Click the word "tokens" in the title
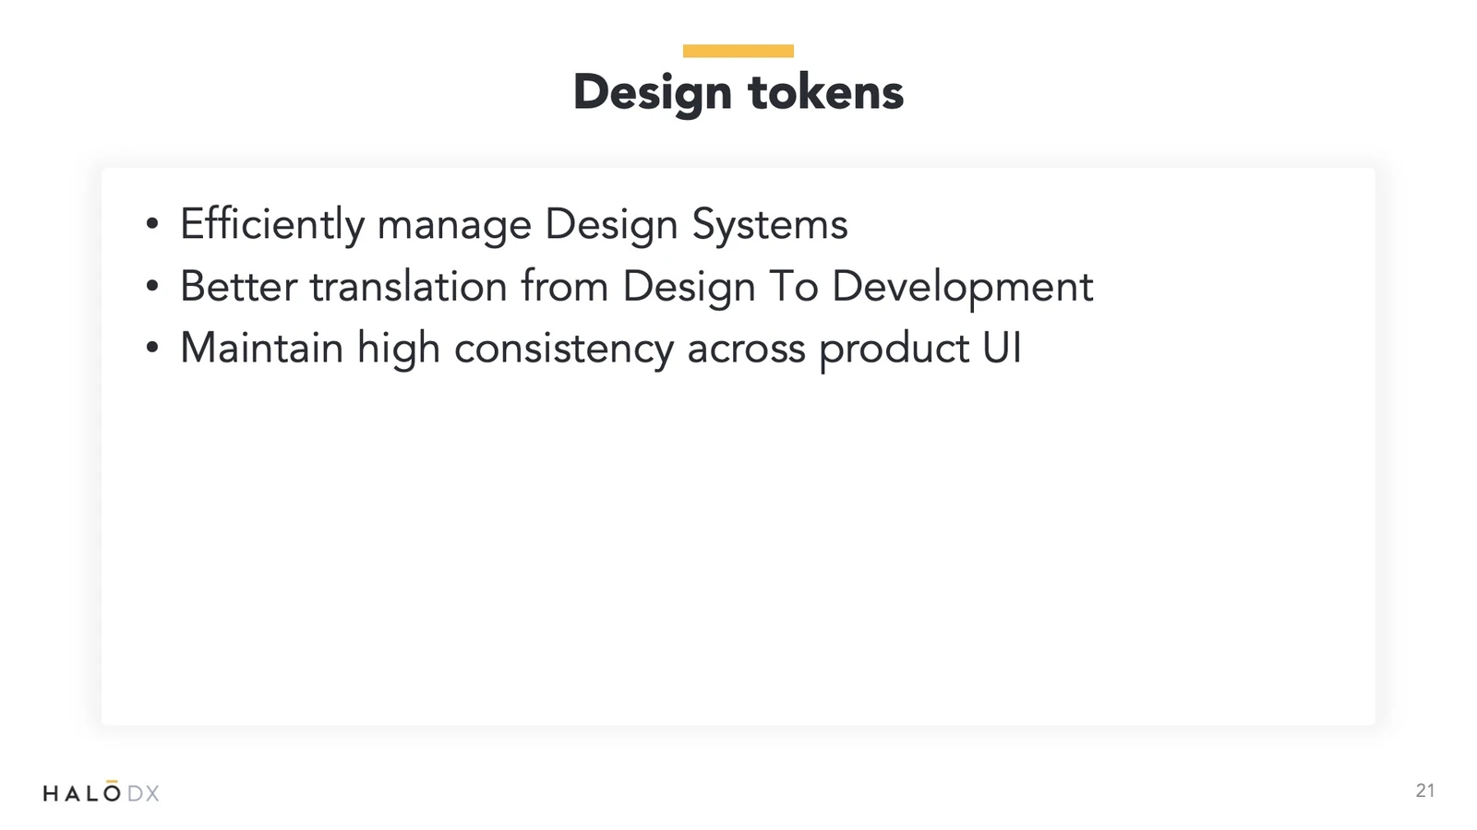The height and width of the screenshot is (830, 1477). (x=825, y=92)
